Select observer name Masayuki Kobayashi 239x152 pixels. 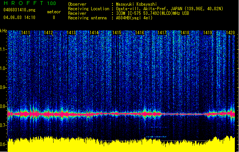pyautogui.click(x=136, y=4)
